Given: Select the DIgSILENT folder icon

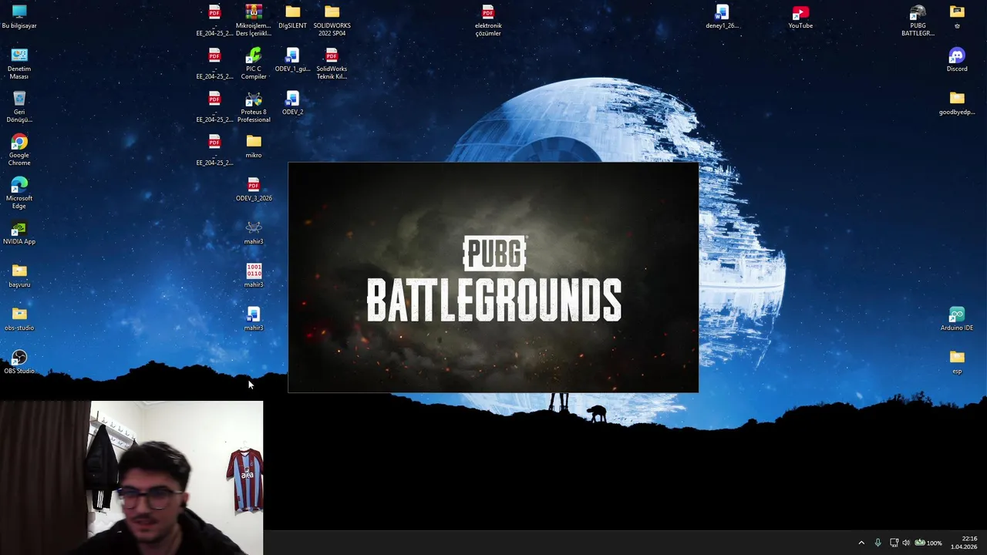Looking at the screenshot, I should tap(292, 17).
